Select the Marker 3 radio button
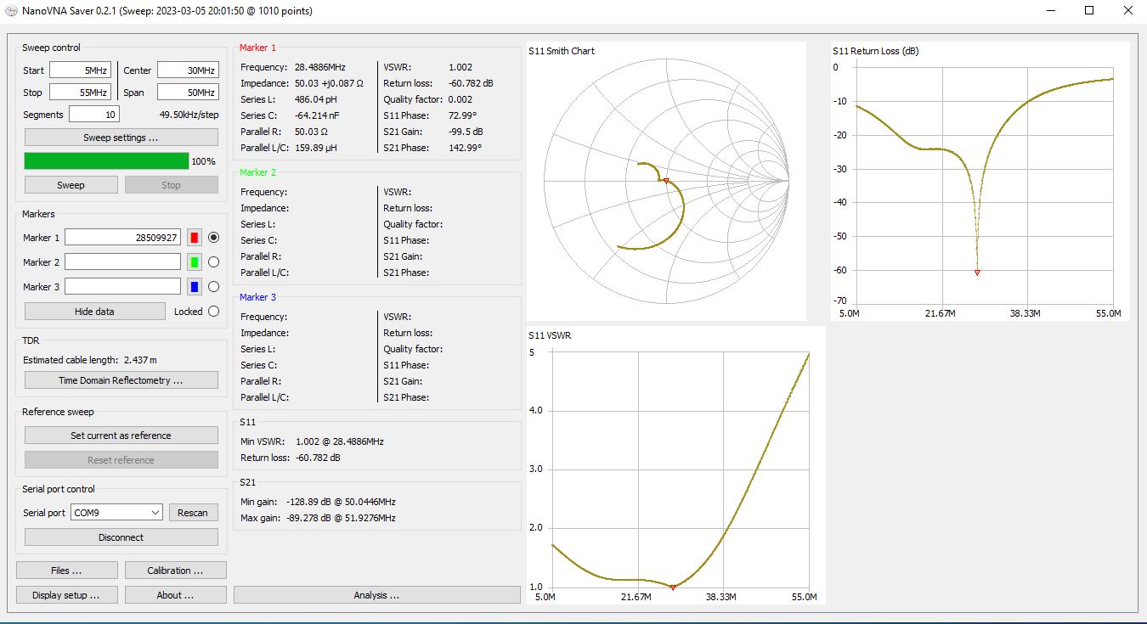 (213, 287)
